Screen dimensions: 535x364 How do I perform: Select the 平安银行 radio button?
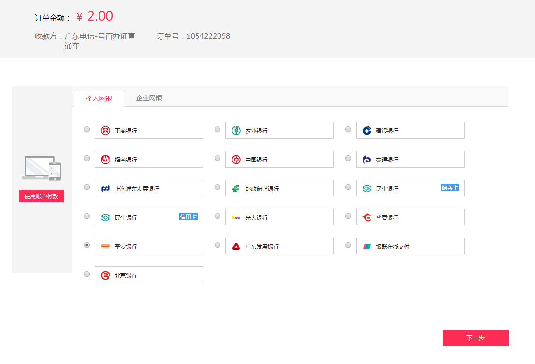87,245
